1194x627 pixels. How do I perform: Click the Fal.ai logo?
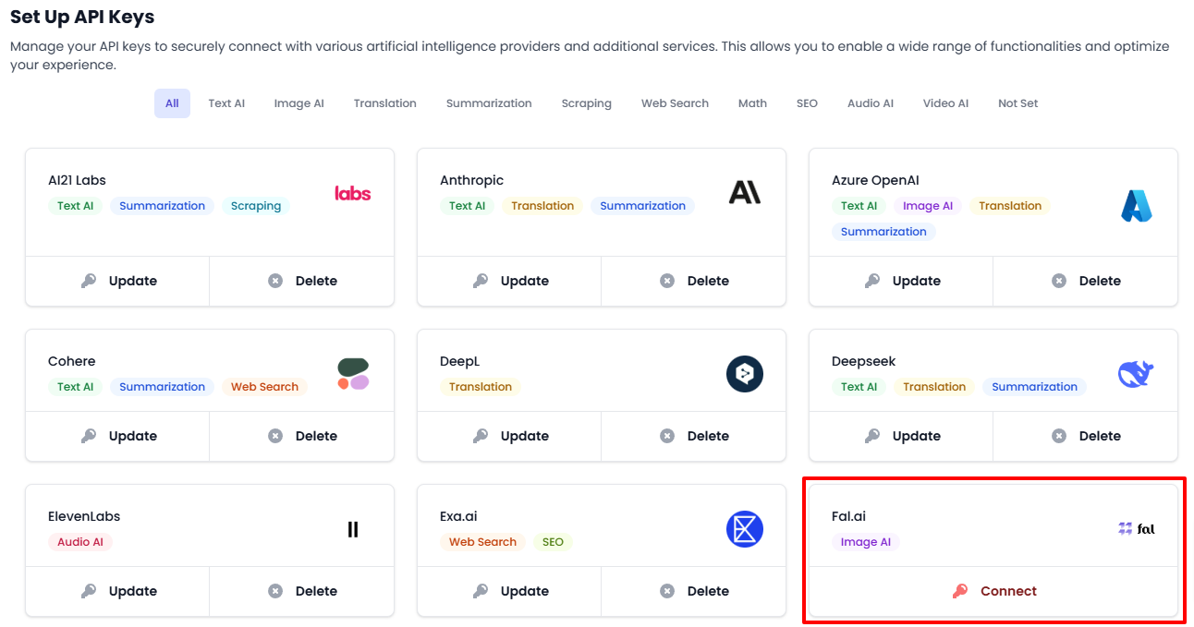pyautogui.click(x=1137, y=529)
